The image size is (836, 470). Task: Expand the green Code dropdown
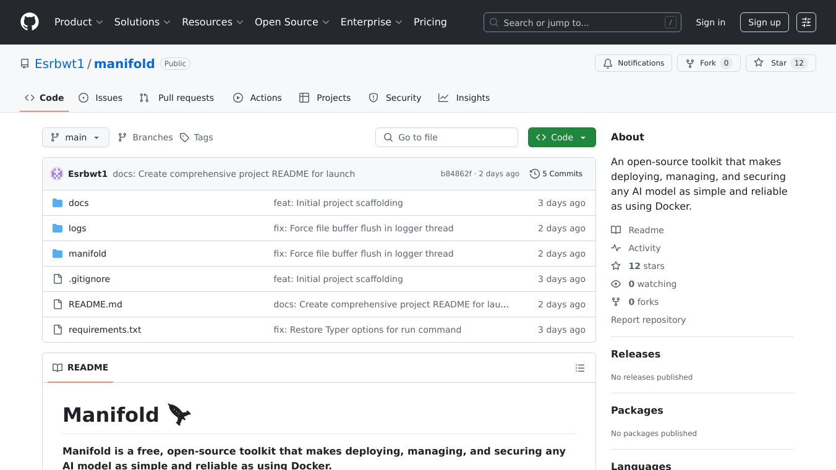(561, 137)
